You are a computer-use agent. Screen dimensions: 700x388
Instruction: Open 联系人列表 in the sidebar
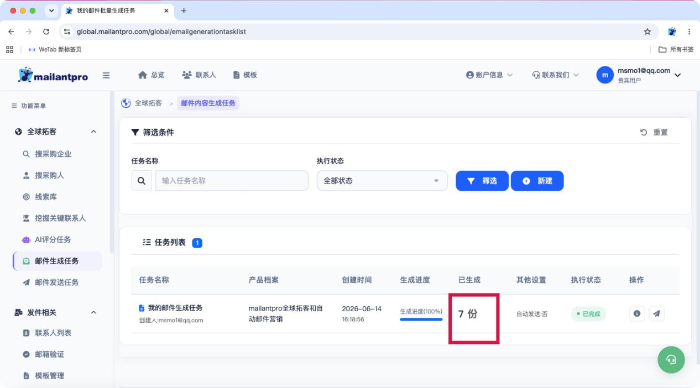tap(53, 333)
